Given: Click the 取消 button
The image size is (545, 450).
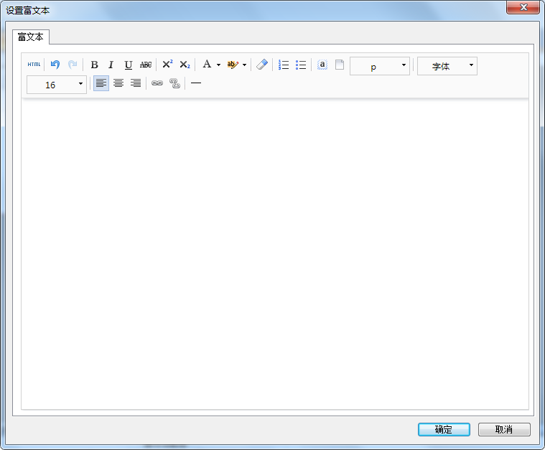Looking at the screenshot, I should point(504,429).
